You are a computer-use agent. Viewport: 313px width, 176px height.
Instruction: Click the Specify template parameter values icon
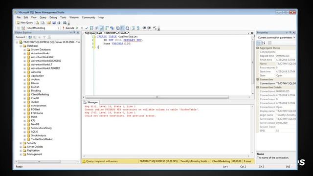(155, 28)
